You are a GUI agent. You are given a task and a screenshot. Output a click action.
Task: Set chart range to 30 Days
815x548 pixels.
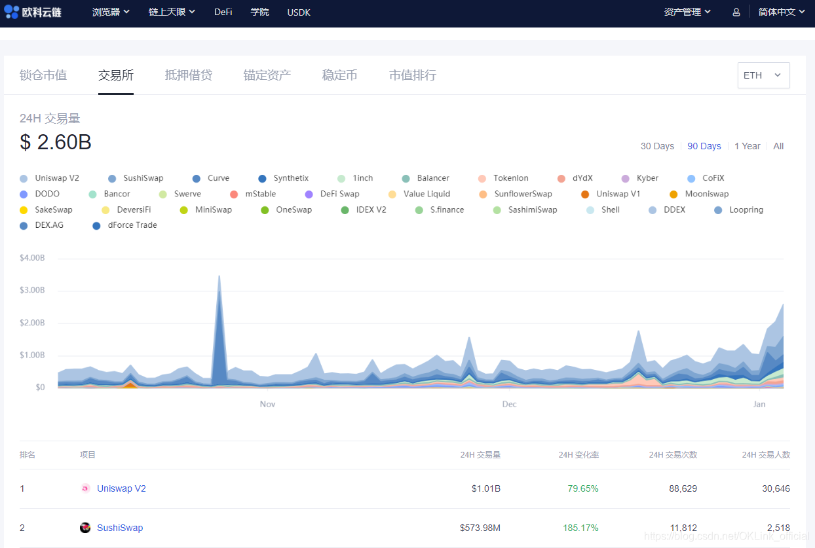657,146
